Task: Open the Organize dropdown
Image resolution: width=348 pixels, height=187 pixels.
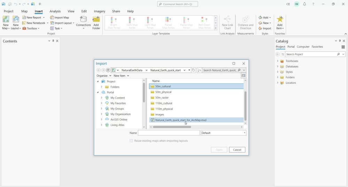Action: pyautogui.click(x=104, y=76)
